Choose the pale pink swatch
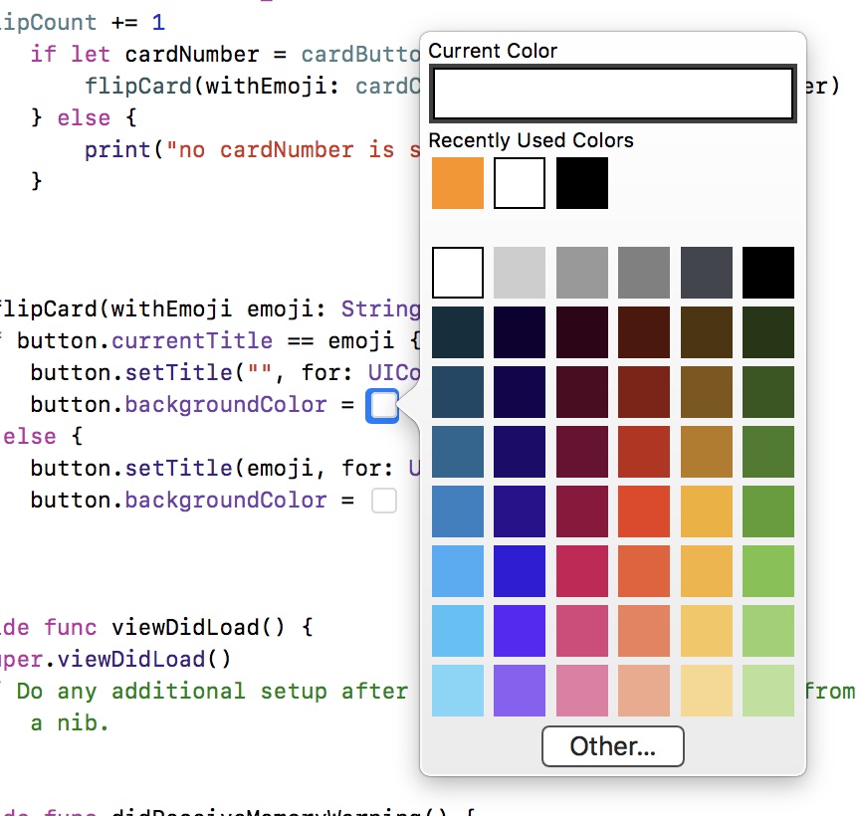 click(x=582, y=691)
